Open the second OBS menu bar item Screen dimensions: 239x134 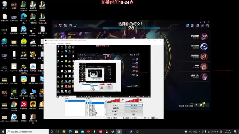point(53,43)
